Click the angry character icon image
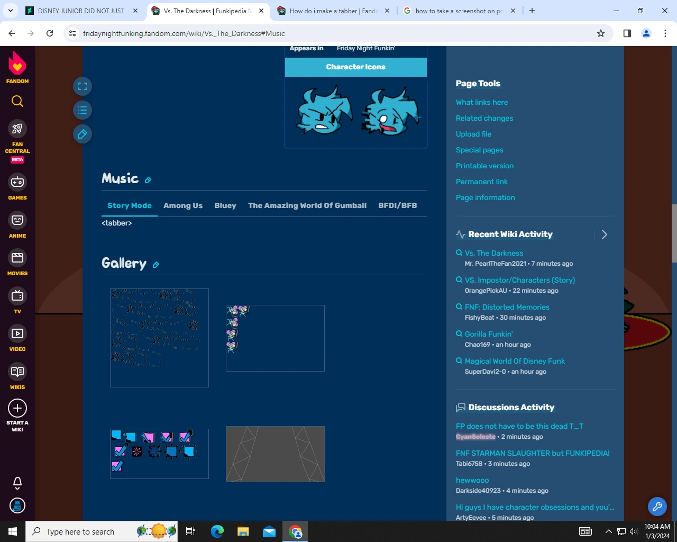 click(x=324, y=111)
